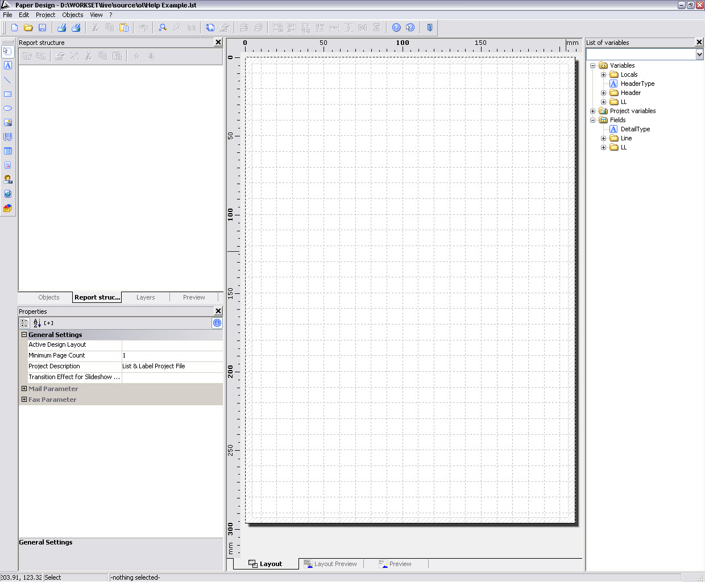
Task: Select the Picture object tool
Action: coord(7,123)
